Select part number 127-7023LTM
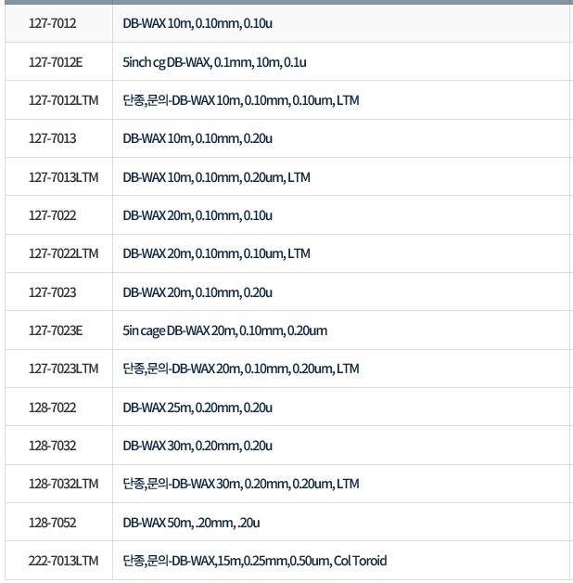This screenshot has height=583, width=573. pos(63,369)
